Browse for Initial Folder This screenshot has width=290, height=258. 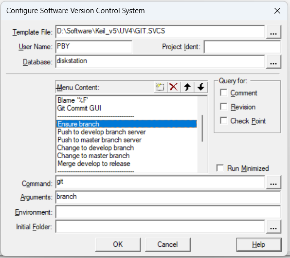[273, 226]
